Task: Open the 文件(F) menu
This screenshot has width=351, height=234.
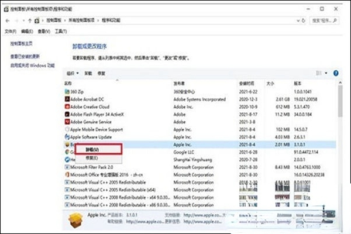Action: [11, 32]
